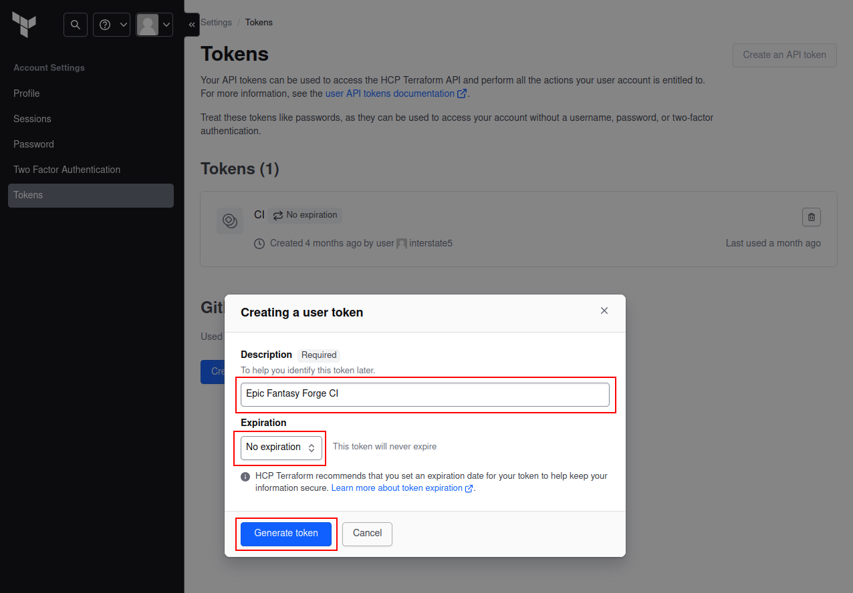
Task: Click the CI token stacked circles icon
Action: tap(230, 221)
